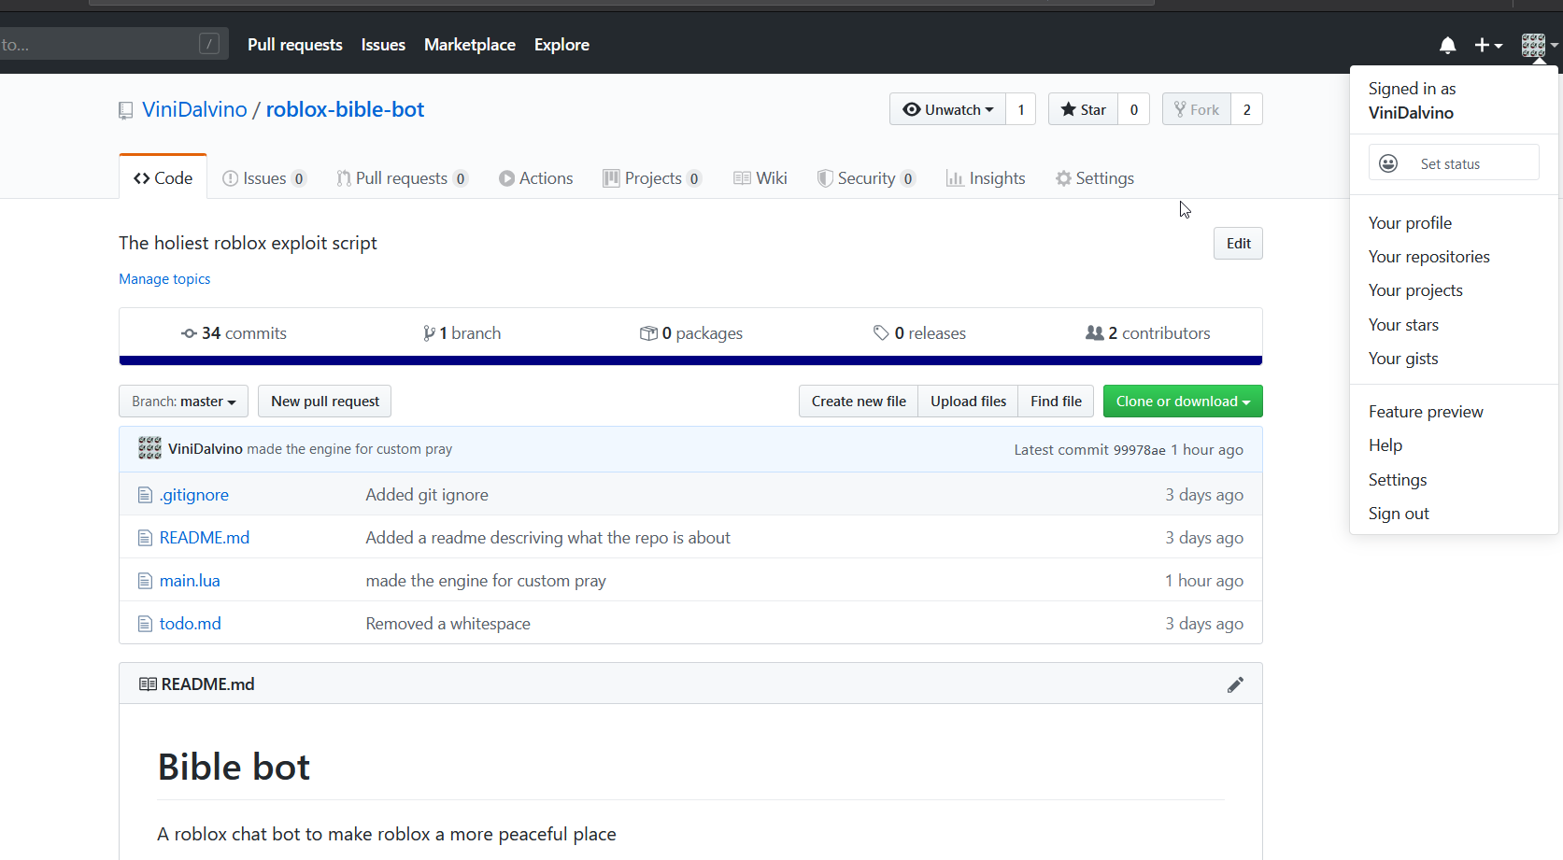The height and width of the screenshot is (860, 1563).
Task: Open the plus create-new dropdown
Action: tap(1487, 45)
